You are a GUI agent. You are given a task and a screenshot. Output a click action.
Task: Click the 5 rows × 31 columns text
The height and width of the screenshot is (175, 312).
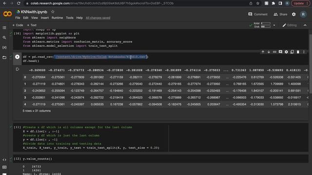click(x=37, y=111)
